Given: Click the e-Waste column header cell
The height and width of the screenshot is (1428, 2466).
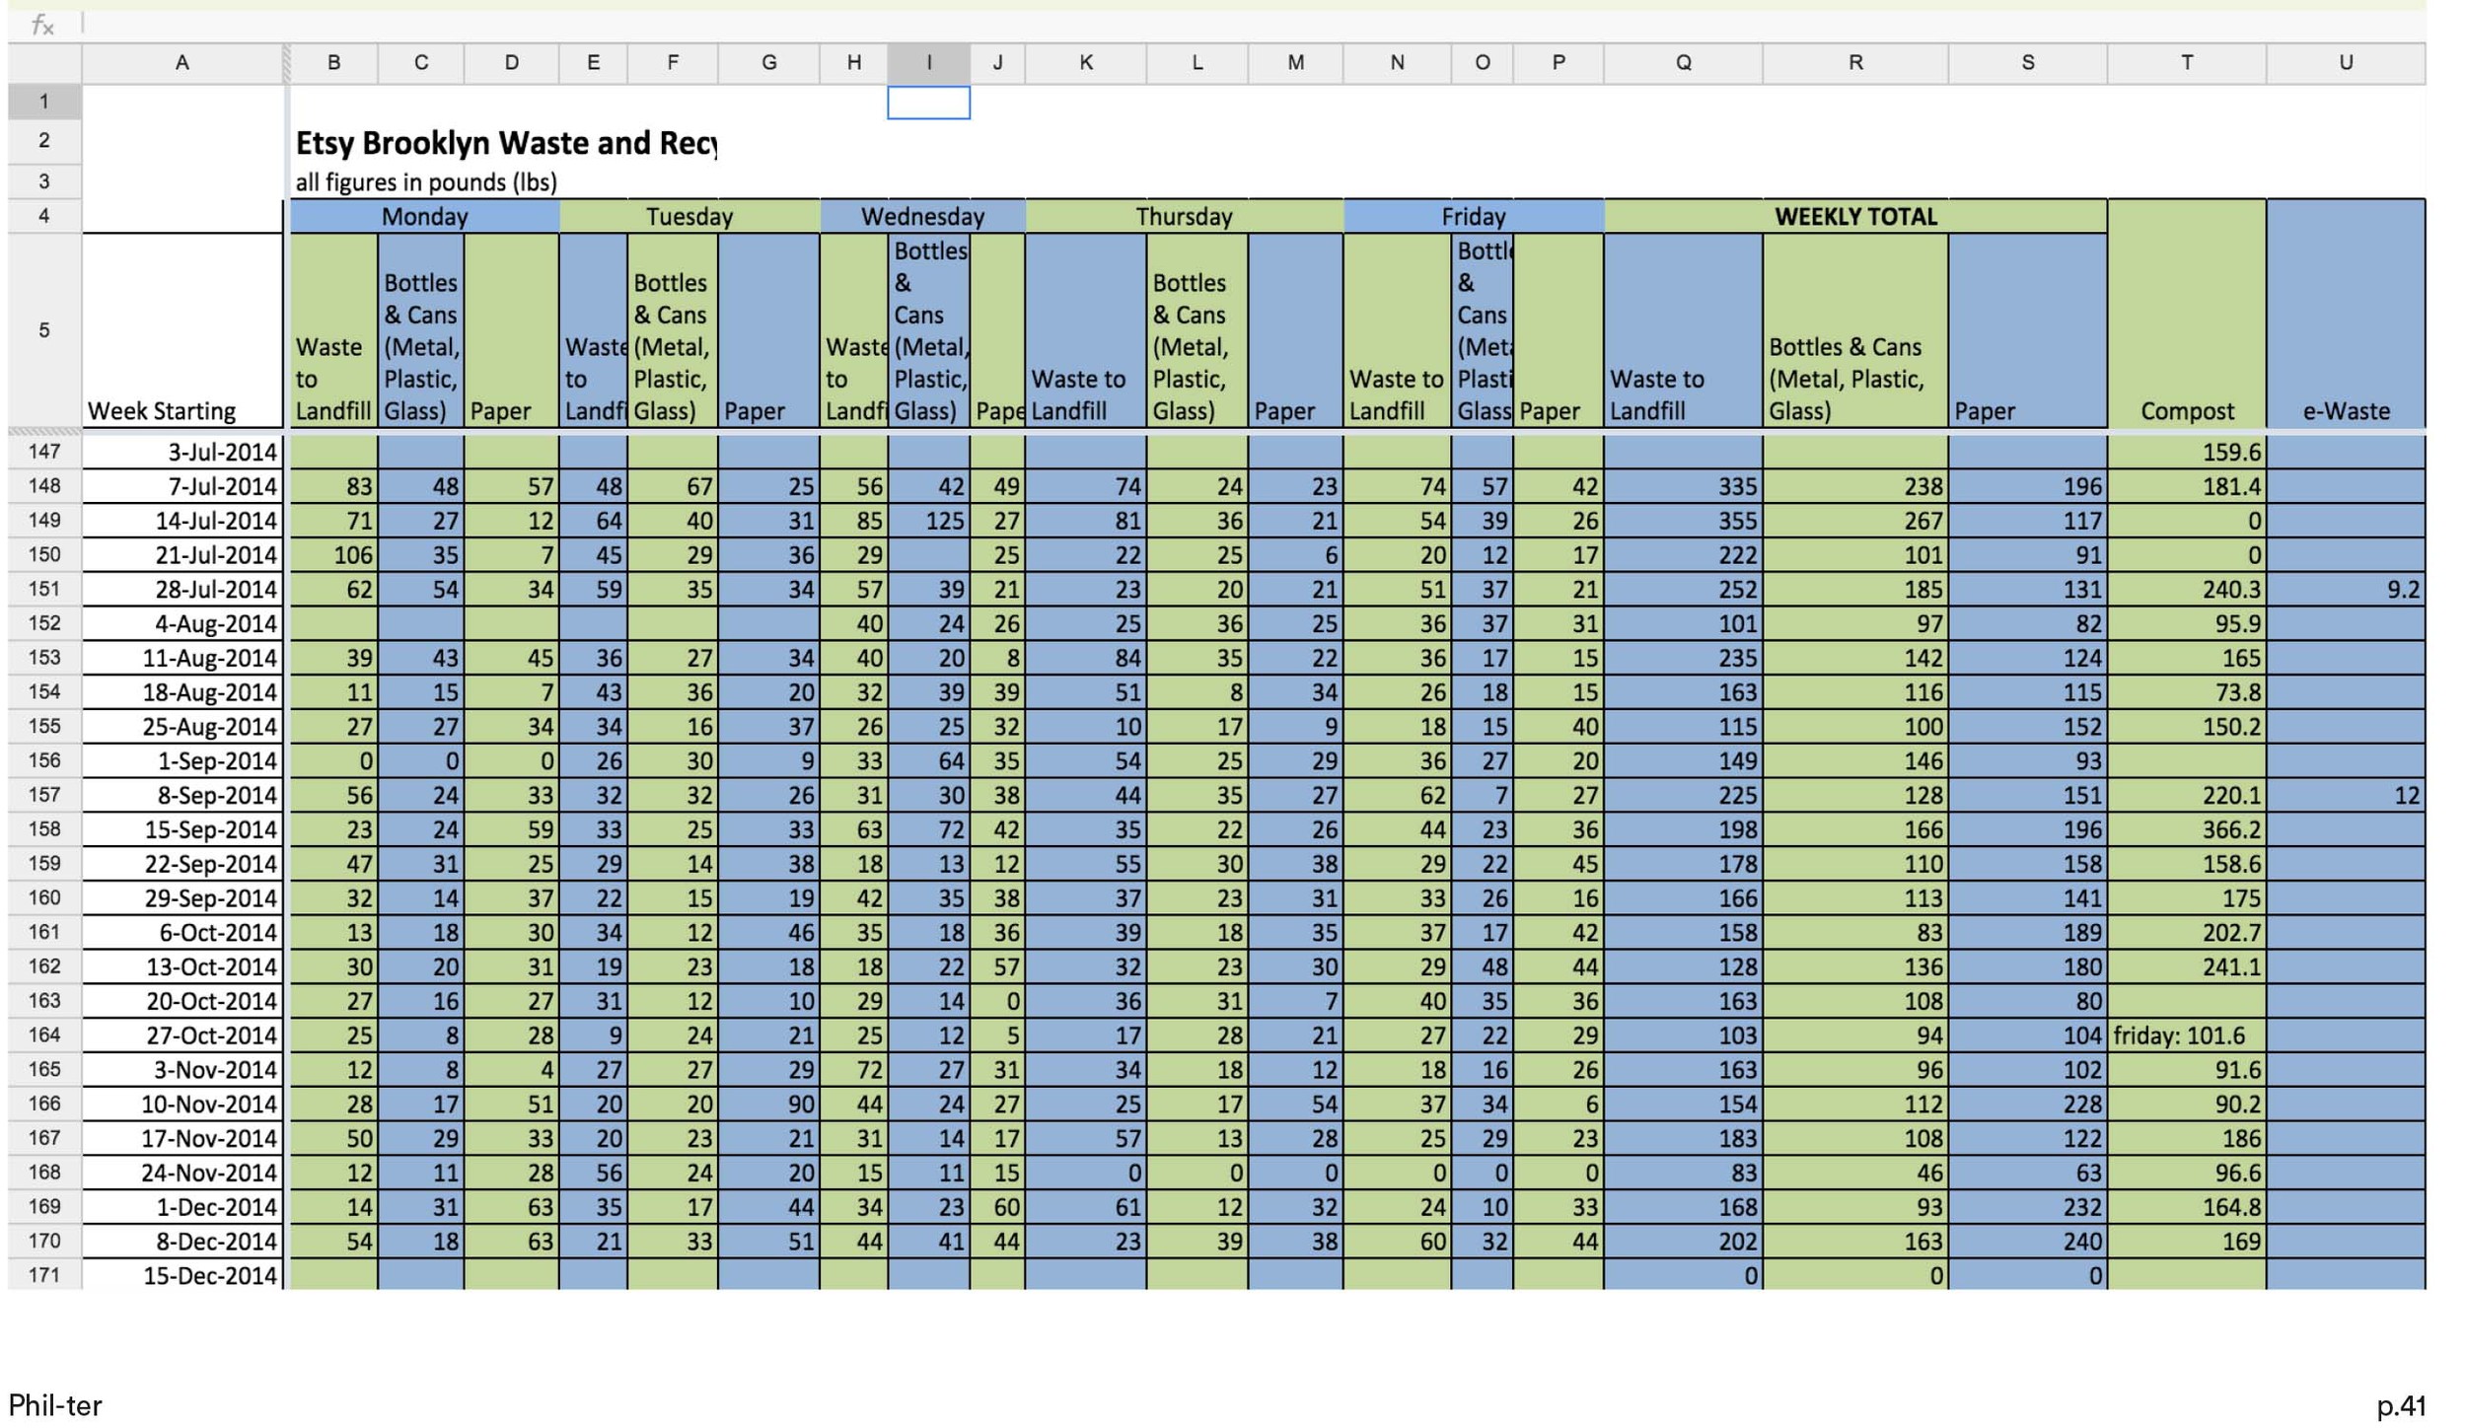Looking at the screenshot, I should [2345, 314].
